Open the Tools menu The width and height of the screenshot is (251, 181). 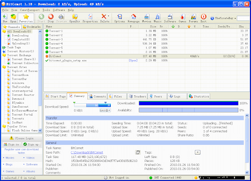46,10
